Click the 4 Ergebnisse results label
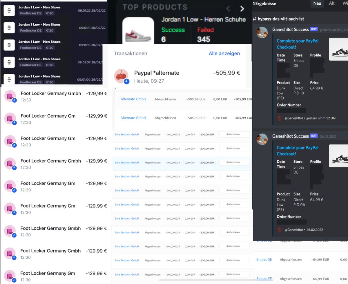Screen dimensions: 348x284 click(x=264, y=3)
